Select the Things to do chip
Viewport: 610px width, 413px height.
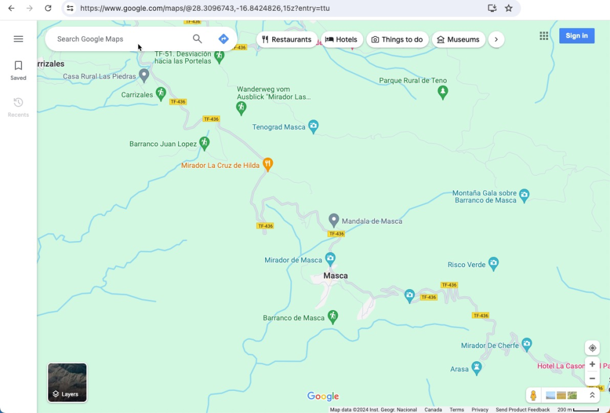(x=397, y=39)
